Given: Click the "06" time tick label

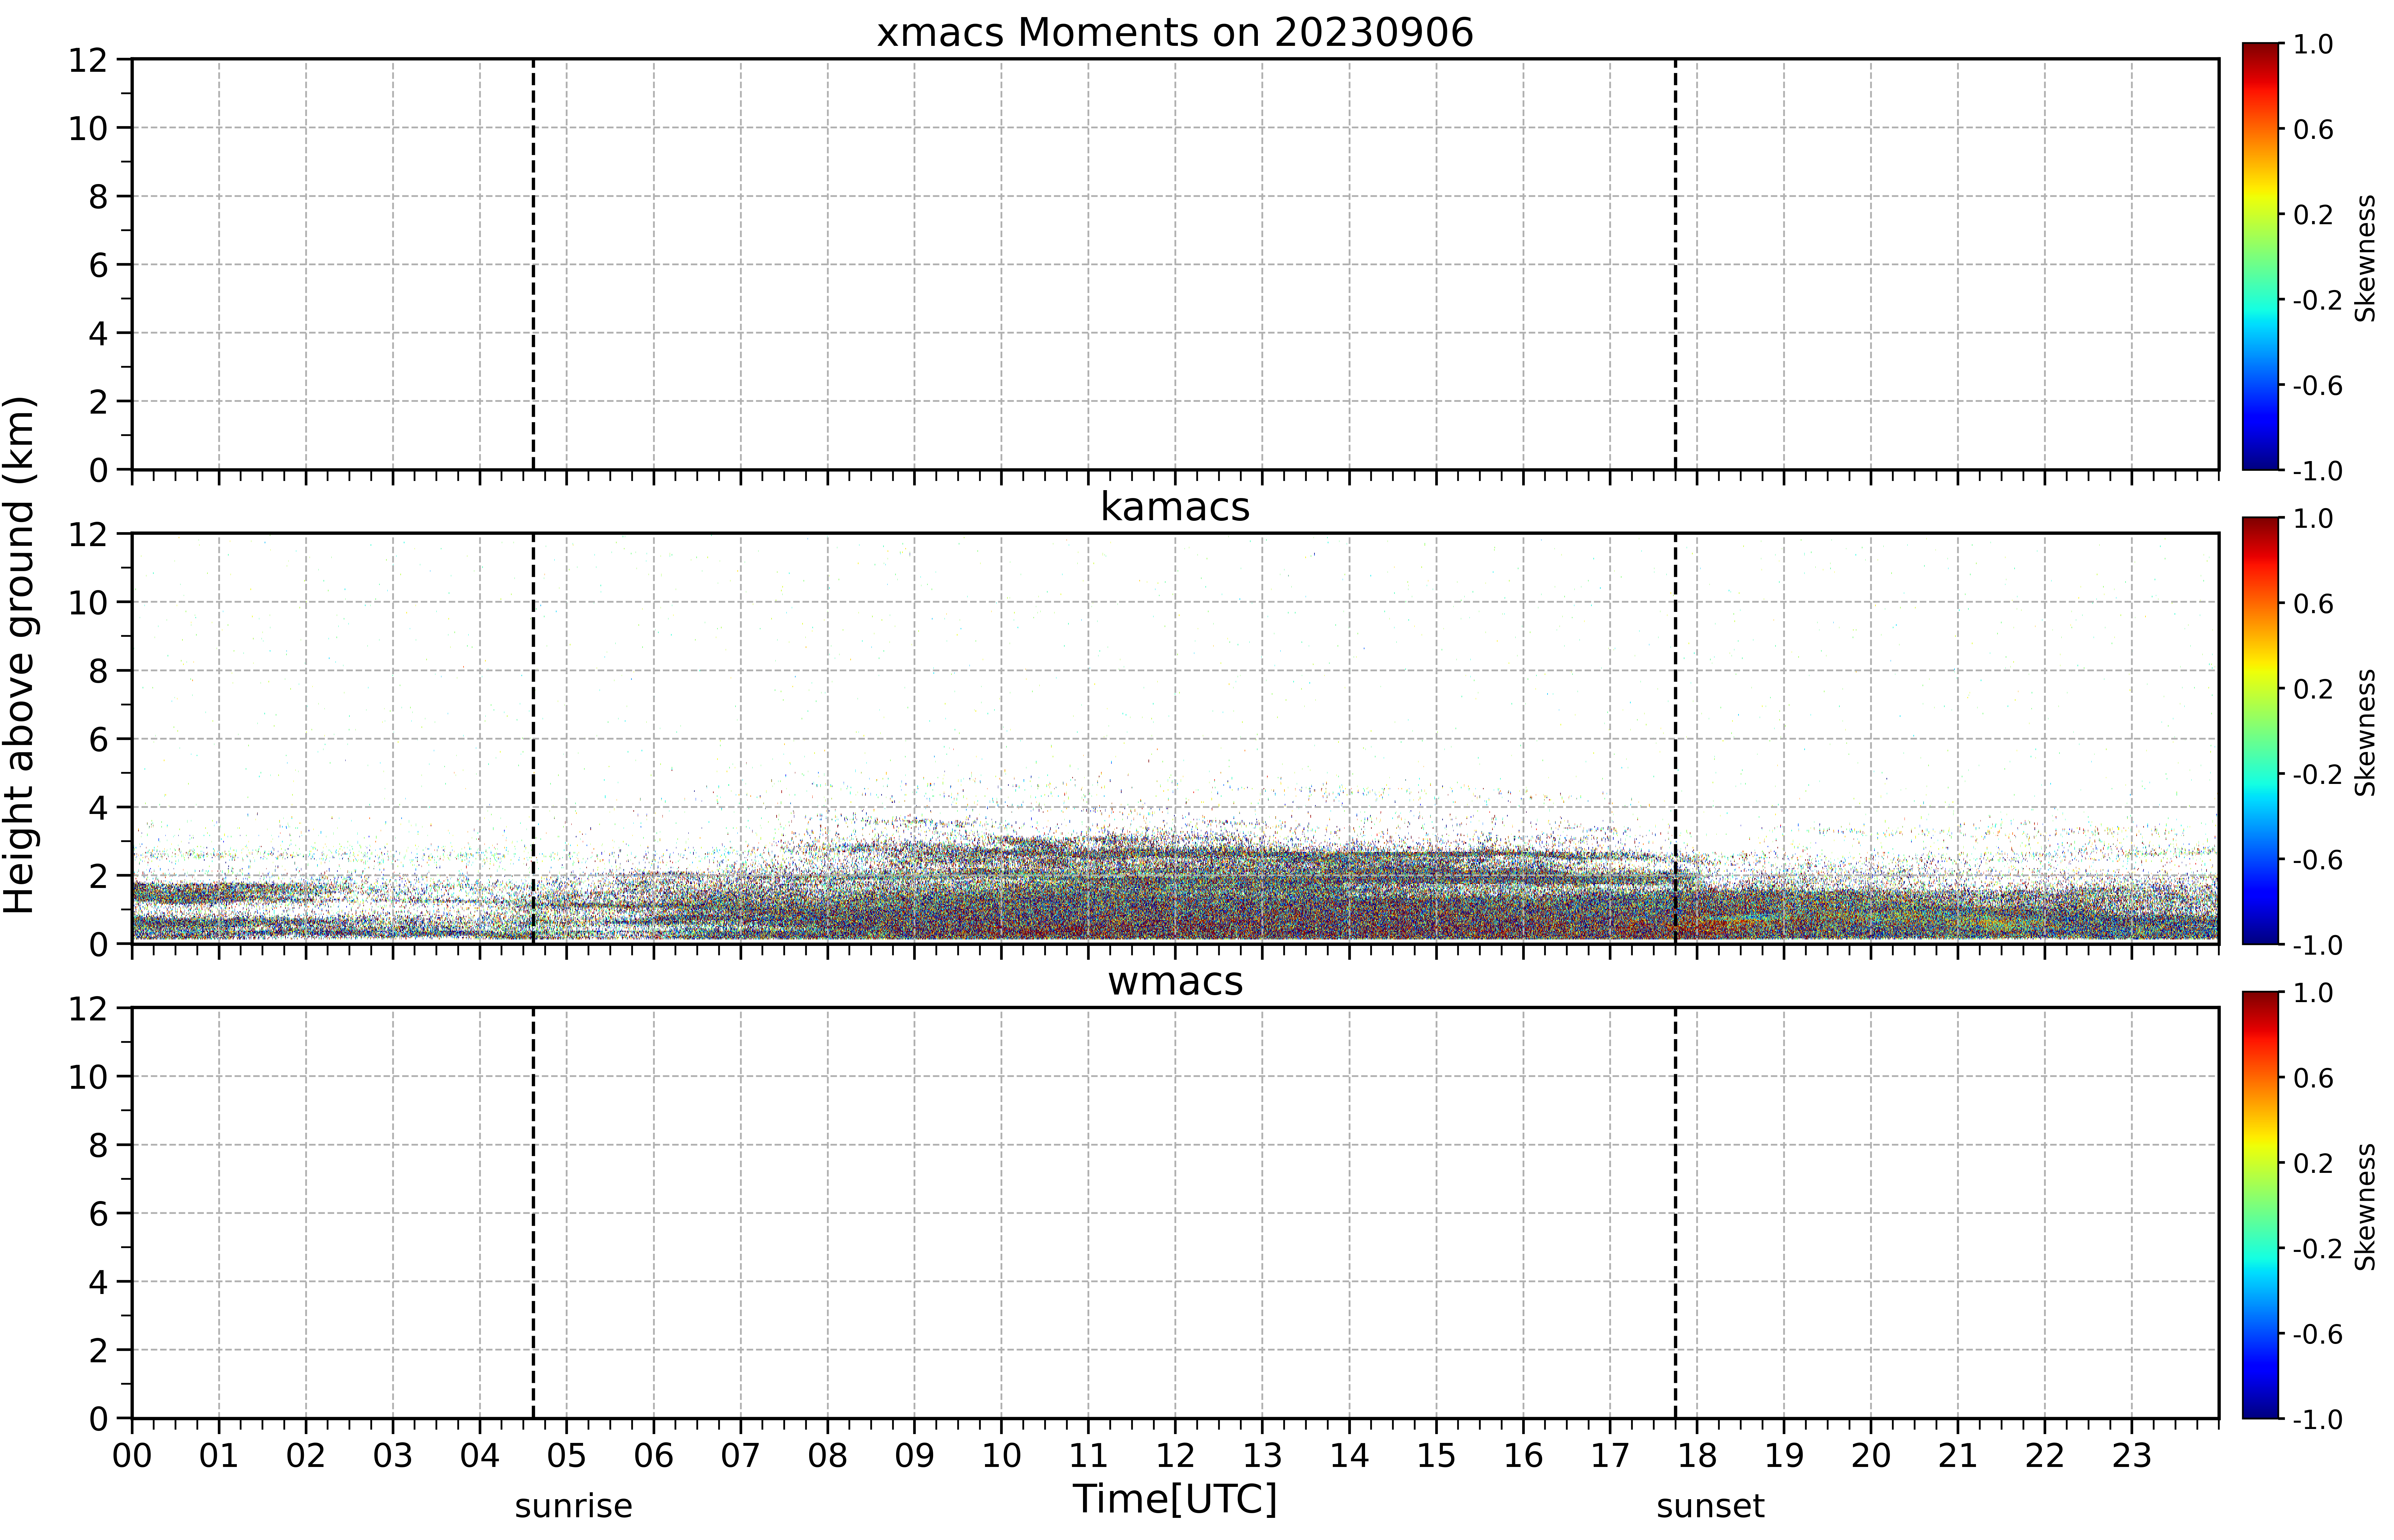Looking at the screenshot, I should 654,1456.
